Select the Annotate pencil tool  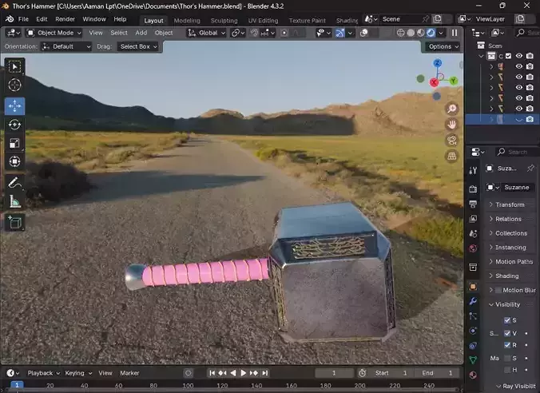pyautogui.click(x=14, y=183)
